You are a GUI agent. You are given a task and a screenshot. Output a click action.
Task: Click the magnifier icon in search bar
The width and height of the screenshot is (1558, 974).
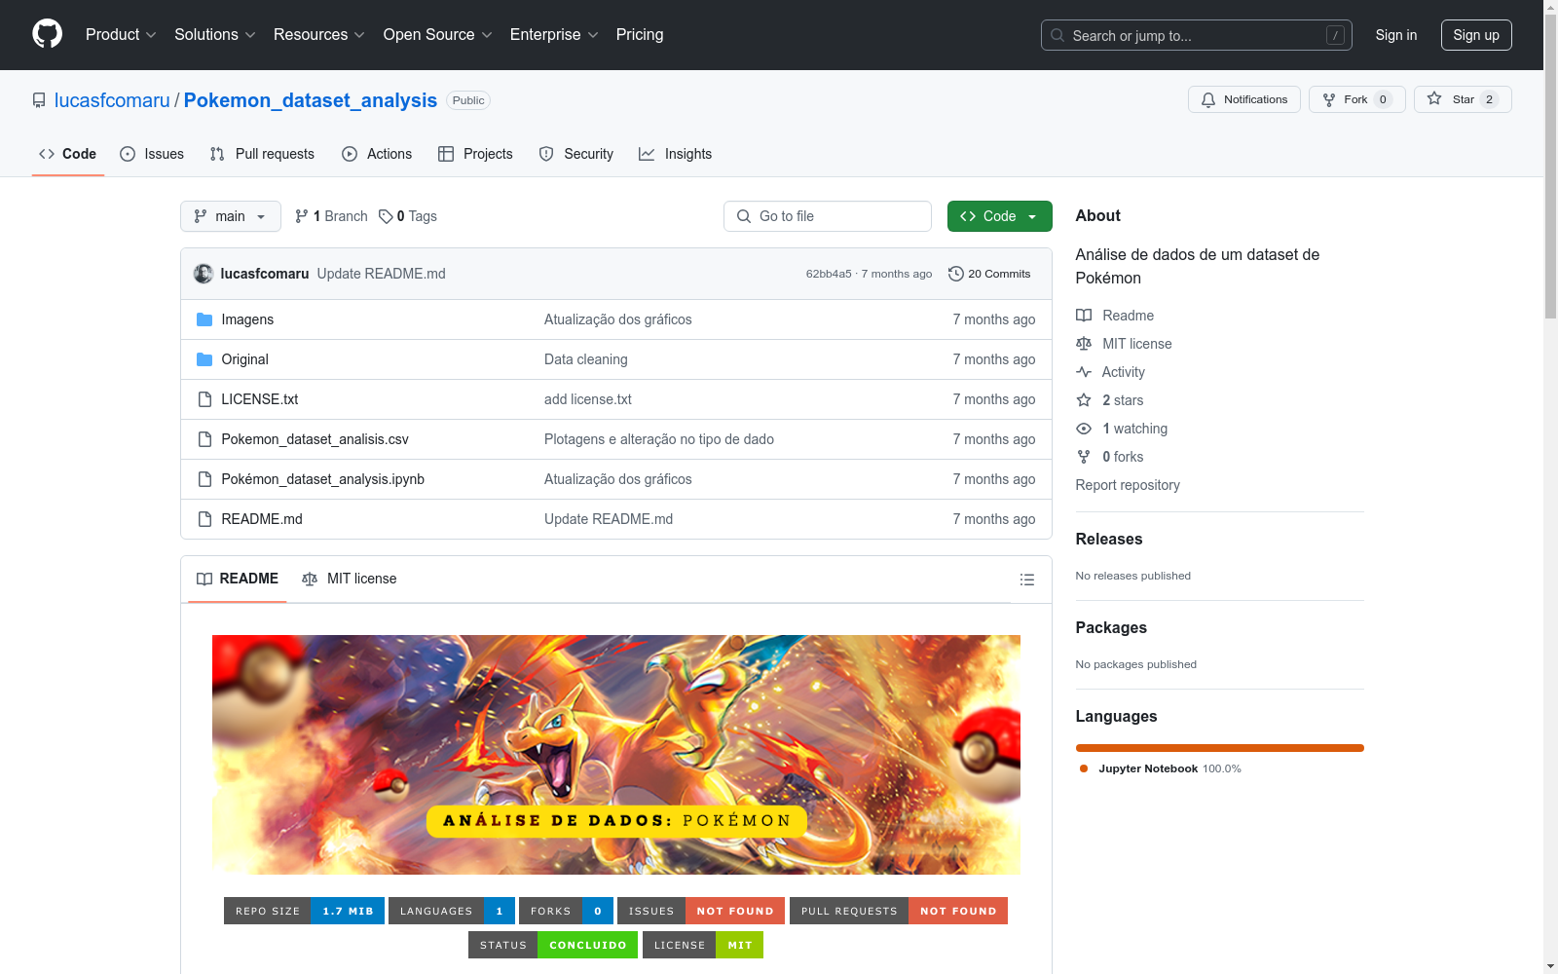pos(1057,35)
